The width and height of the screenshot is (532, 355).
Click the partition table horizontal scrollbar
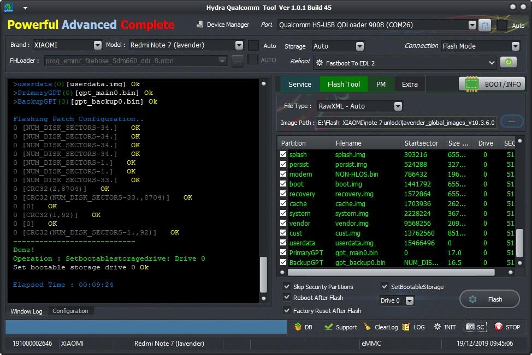391,272
